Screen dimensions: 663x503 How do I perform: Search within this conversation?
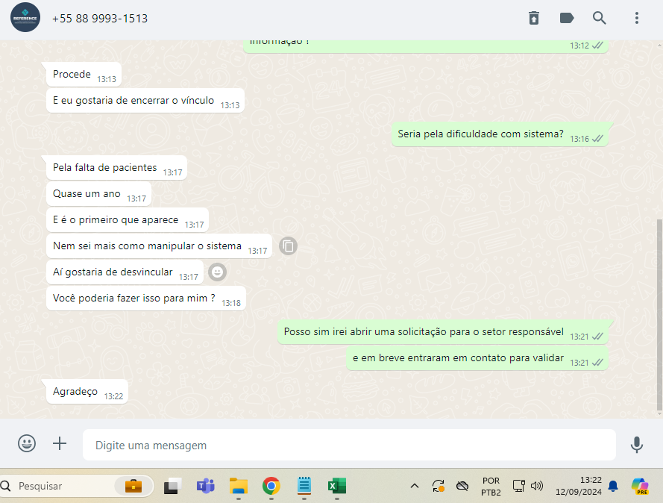coord(599,18)
